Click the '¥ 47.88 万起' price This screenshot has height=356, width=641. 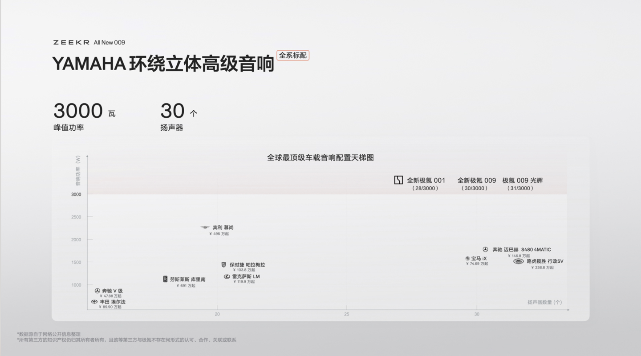tap(110, 296)
